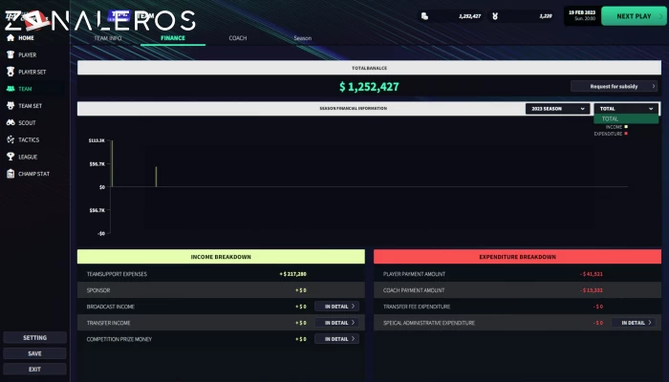Screen dimensions: 669x382
Task: View Broadcast Income in detail
Action: tap(337, 307)
